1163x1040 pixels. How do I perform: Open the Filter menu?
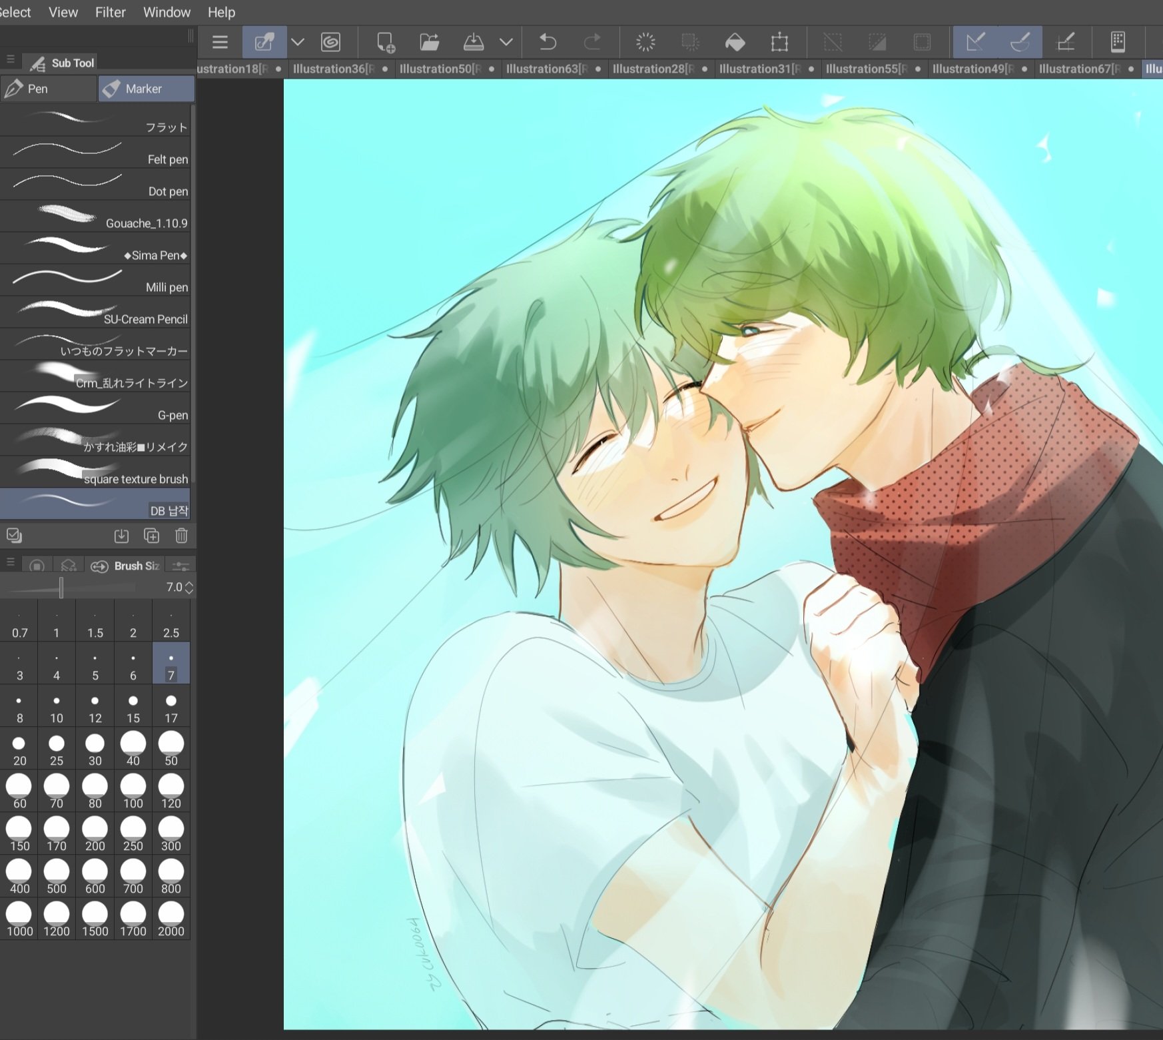tap(110, 12)
